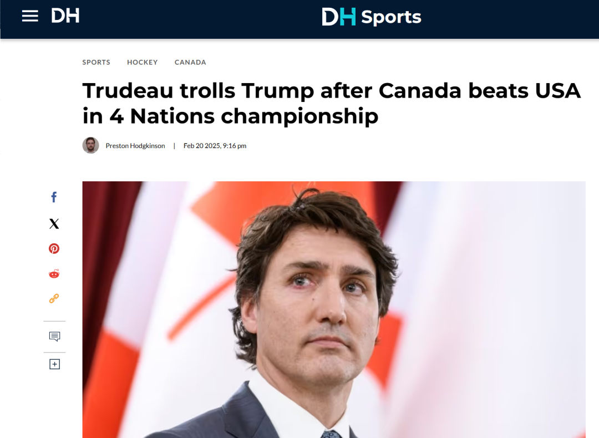
Task: Click headline line 'in 4 Nations championship'
Action: point(230,116)
